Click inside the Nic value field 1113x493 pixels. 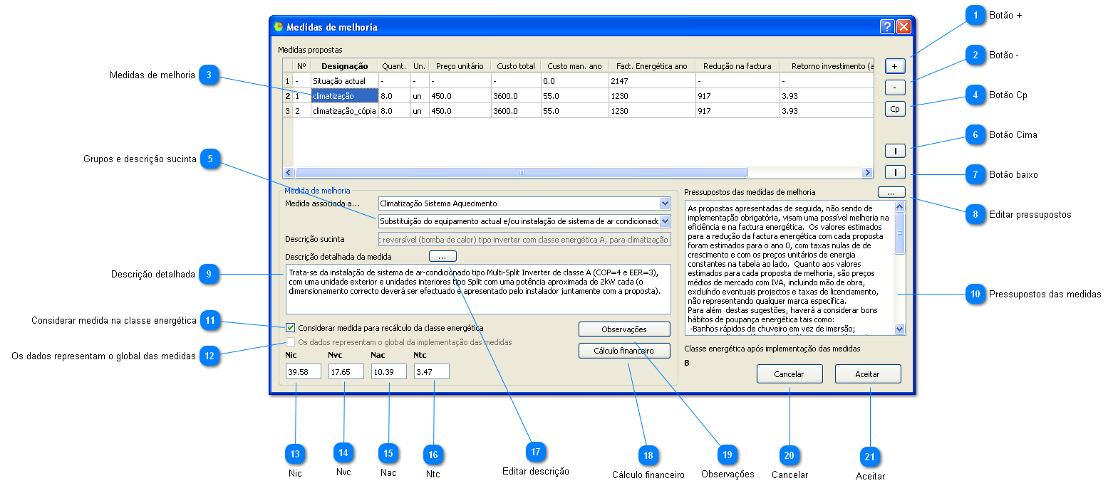303,371
